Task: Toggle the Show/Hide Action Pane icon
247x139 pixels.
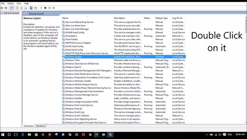Action: coord(36,8)
